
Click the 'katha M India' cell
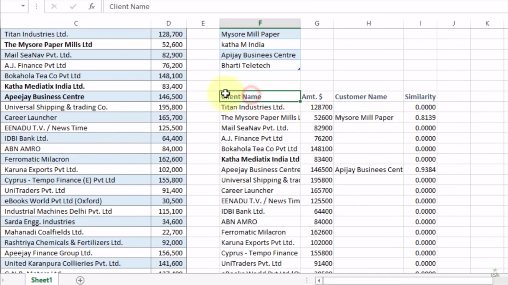click(x=260, y=45)
